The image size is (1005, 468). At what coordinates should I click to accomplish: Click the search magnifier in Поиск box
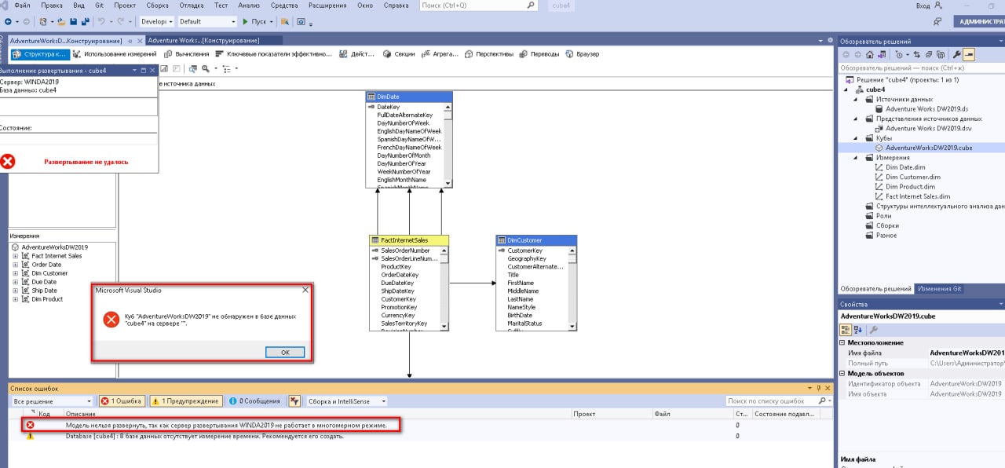point(532,5)
